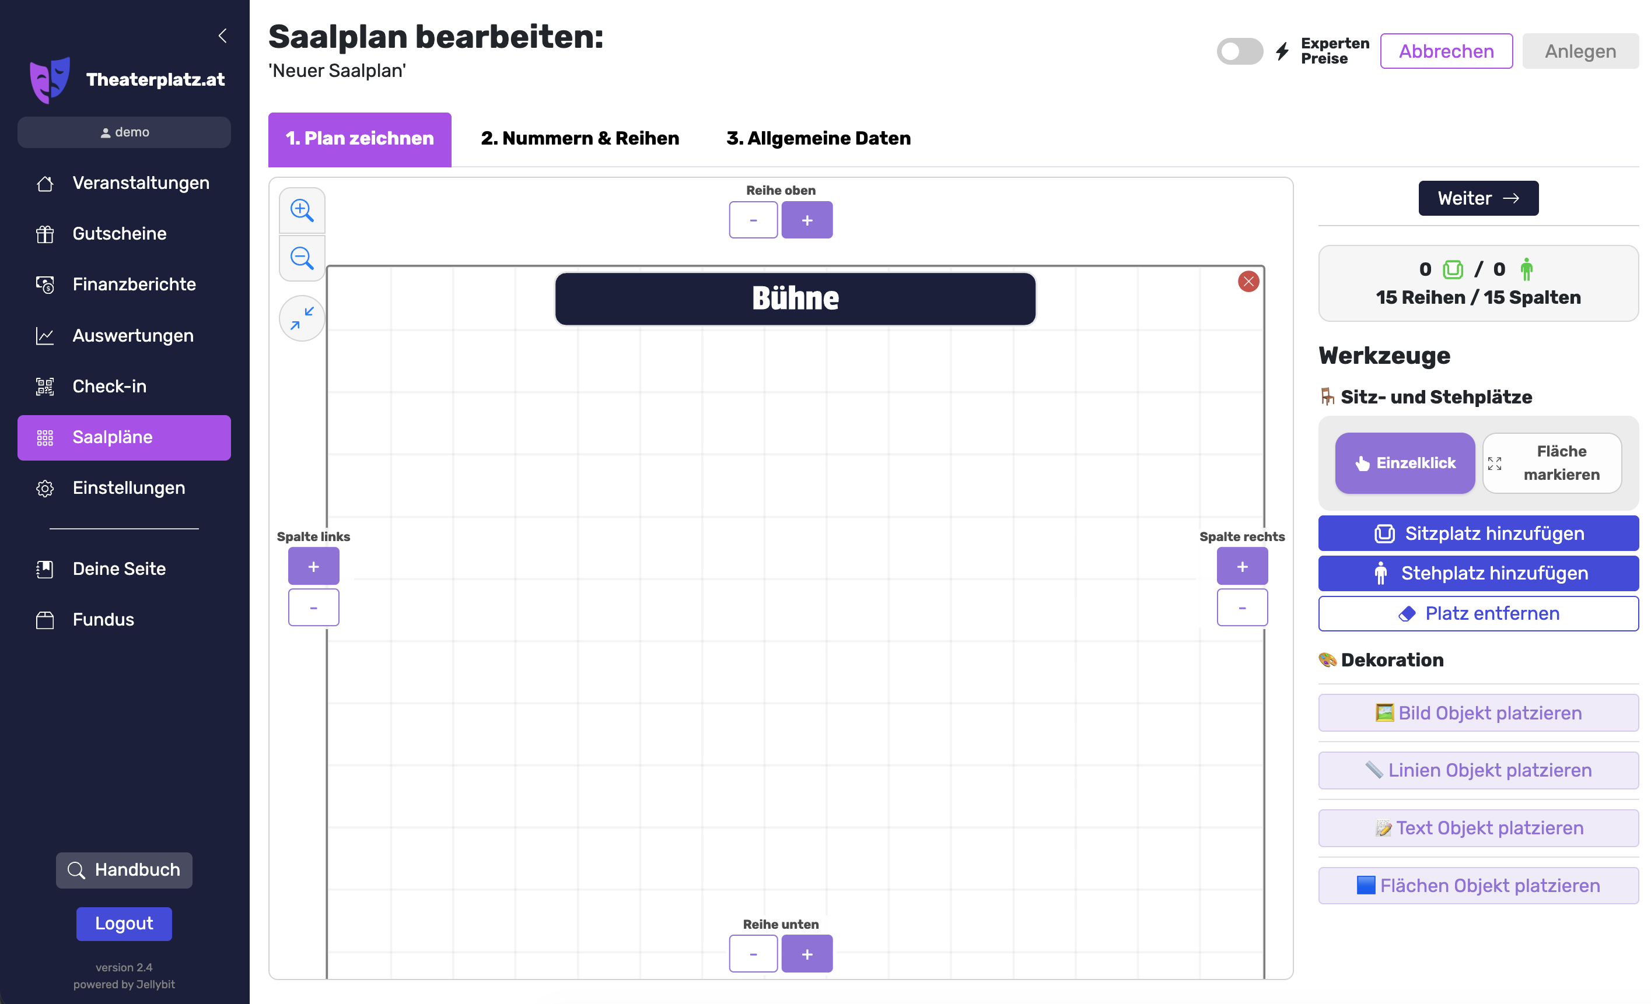The width and height of the screenshot is (1651, 1004).
Task: Click the zoom in magnifier icon
Action: 302,210
